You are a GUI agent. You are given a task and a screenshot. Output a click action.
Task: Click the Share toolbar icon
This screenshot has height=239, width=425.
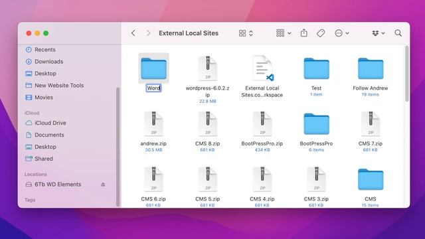(x=304, y=33)
